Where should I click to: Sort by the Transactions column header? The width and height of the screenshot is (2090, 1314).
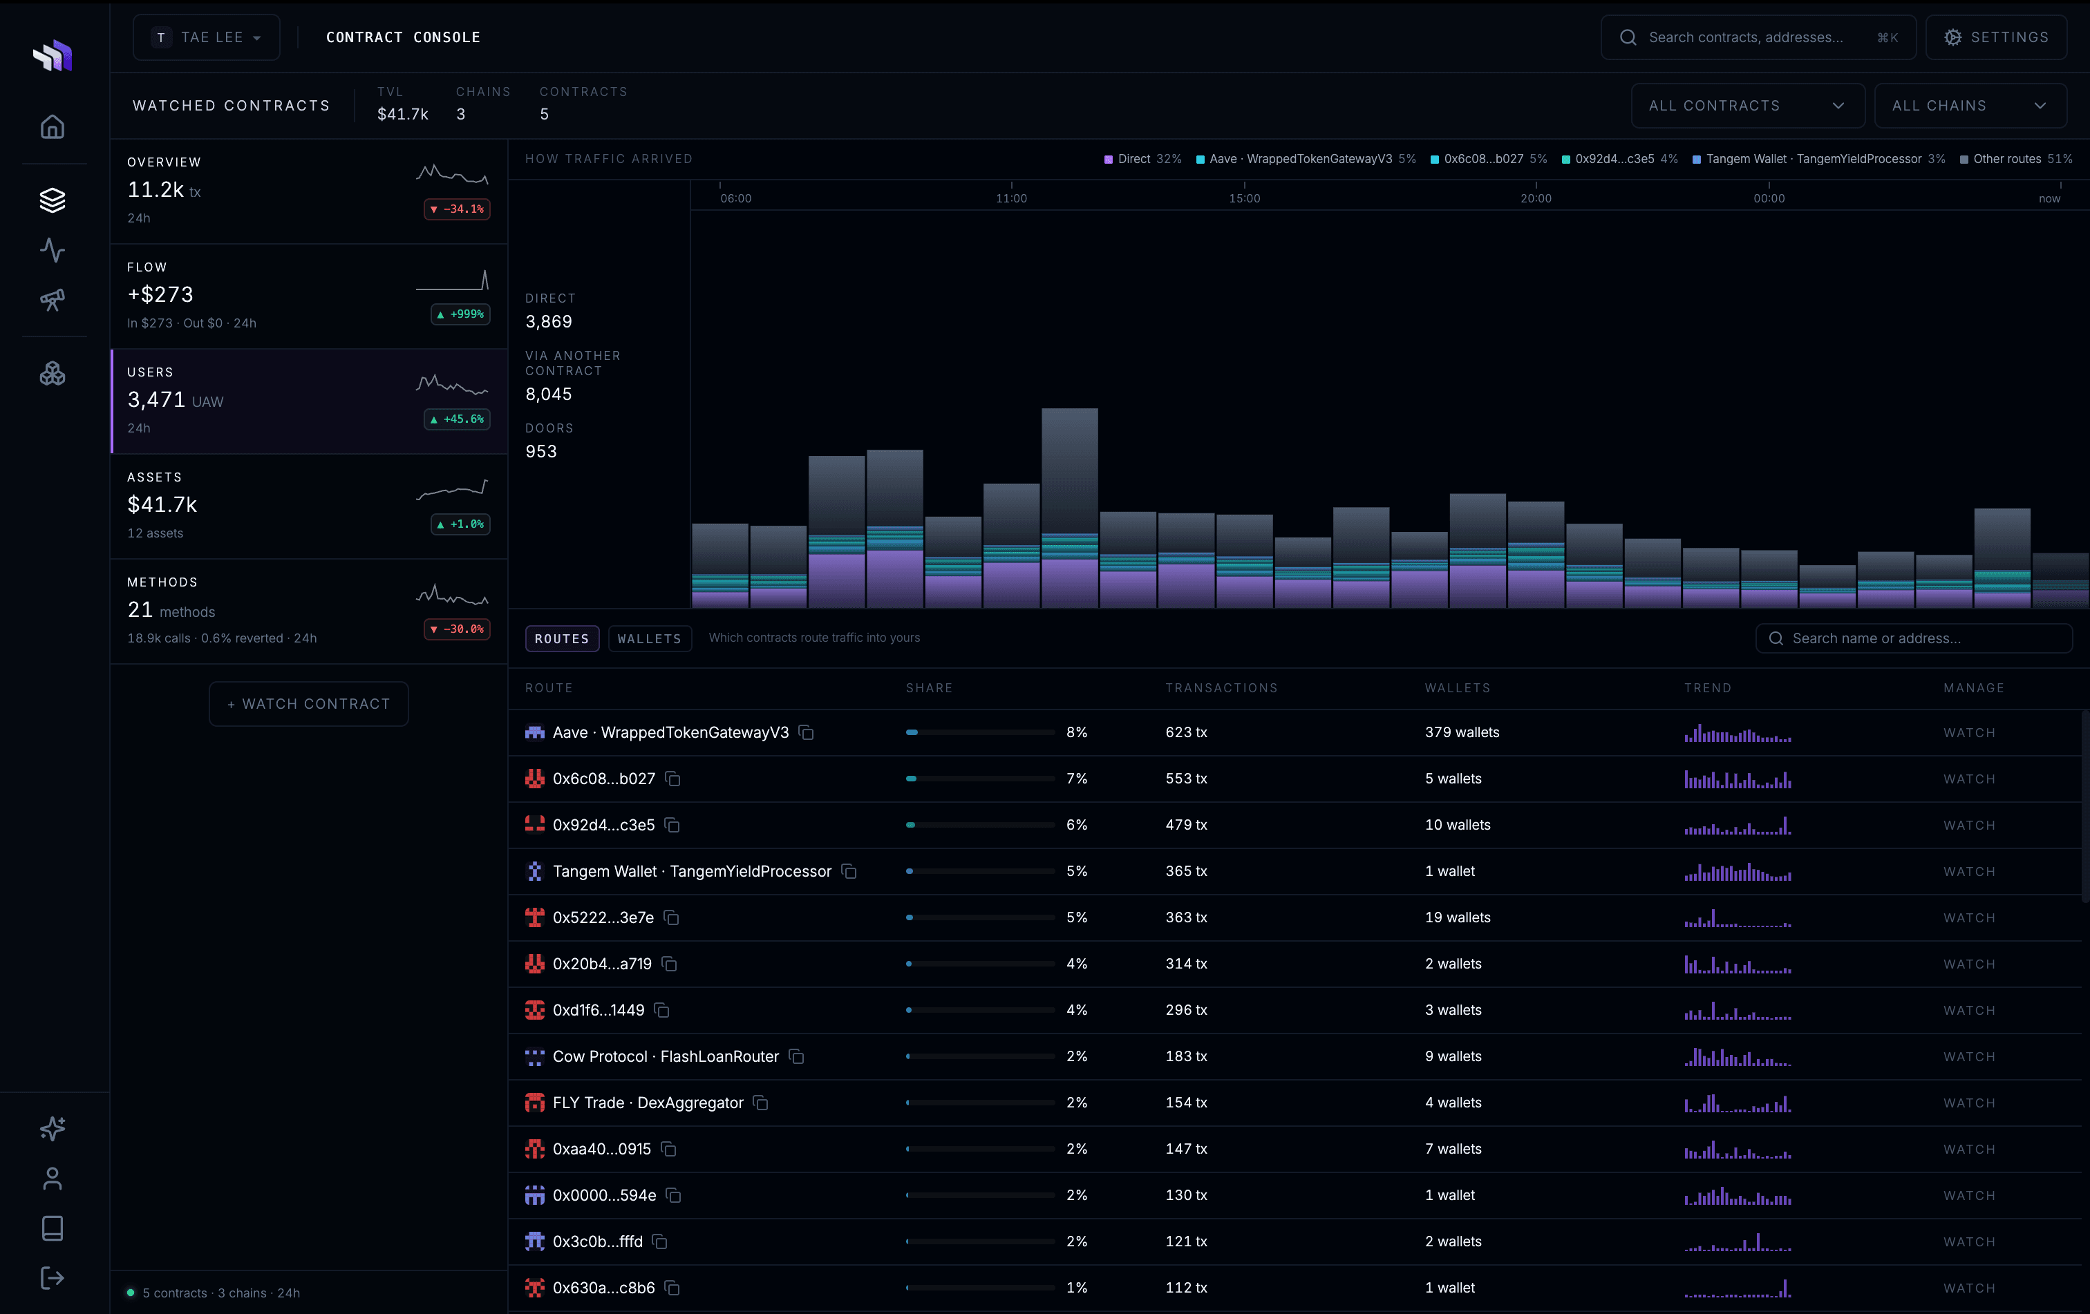pos(1221,688)
